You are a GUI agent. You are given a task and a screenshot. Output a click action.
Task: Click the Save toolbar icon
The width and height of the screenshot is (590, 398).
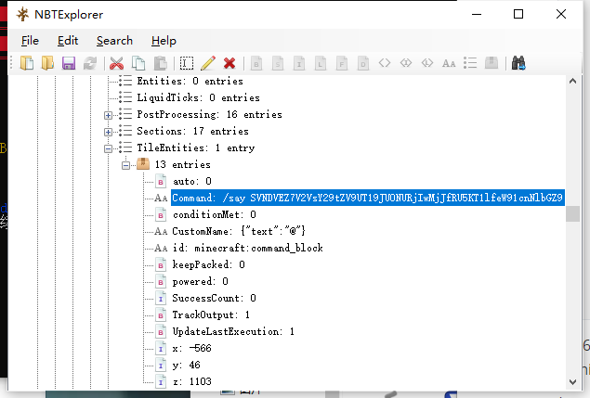click(x=69, y=63)
